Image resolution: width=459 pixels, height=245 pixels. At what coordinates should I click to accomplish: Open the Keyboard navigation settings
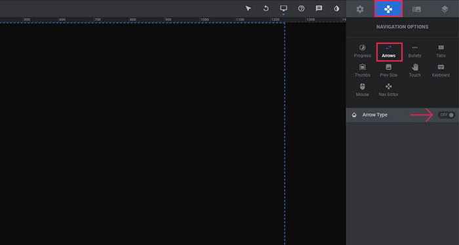441,71
